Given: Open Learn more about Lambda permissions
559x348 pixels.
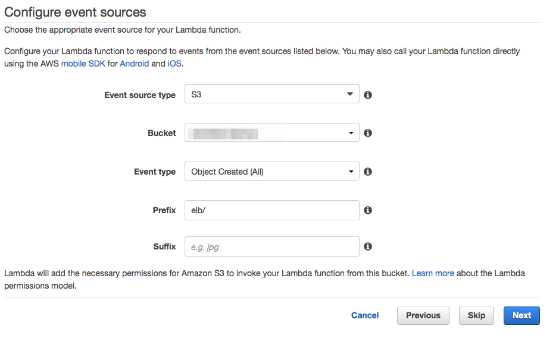Looking at the screenshot, I should coord(433,273).
